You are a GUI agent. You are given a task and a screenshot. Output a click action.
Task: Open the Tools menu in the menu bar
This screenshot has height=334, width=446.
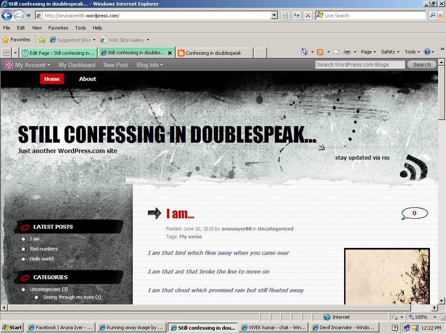point(81,28)
